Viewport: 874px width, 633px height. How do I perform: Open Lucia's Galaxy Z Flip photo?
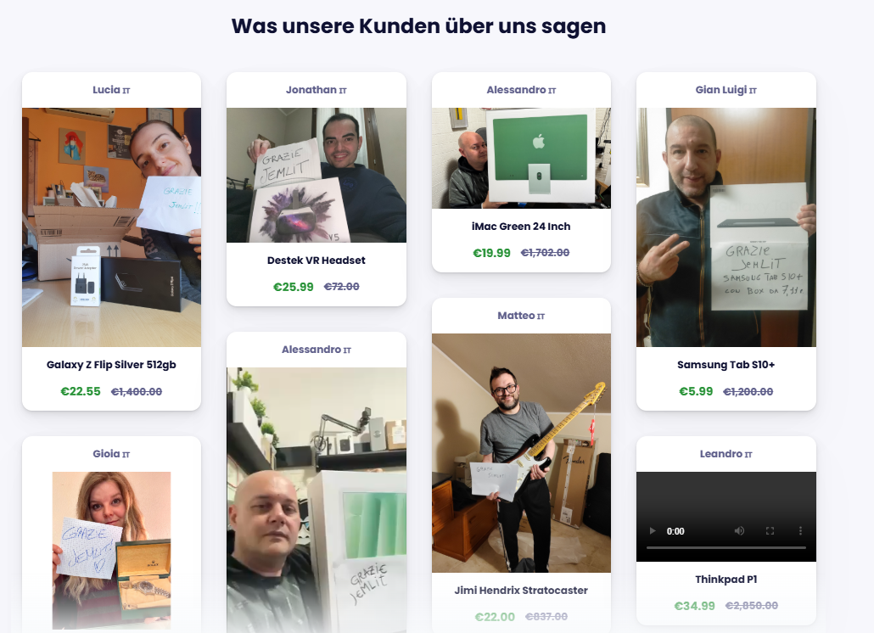pos(111,227)
